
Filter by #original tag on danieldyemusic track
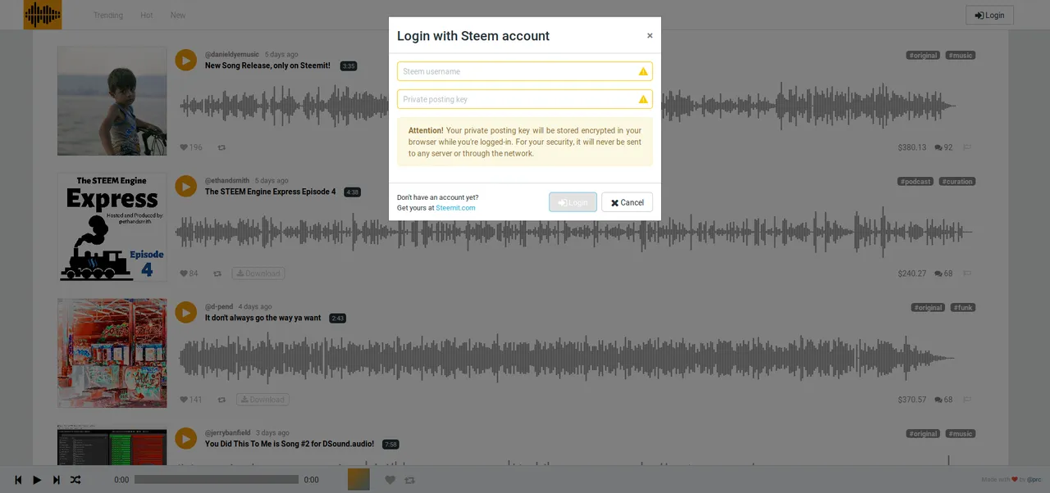(x=923, y=56)
